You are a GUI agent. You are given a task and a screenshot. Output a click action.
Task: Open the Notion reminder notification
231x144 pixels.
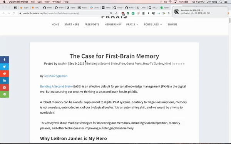[200, 12]
